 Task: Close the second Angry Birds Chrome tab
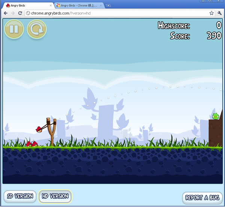coord(101,6)
